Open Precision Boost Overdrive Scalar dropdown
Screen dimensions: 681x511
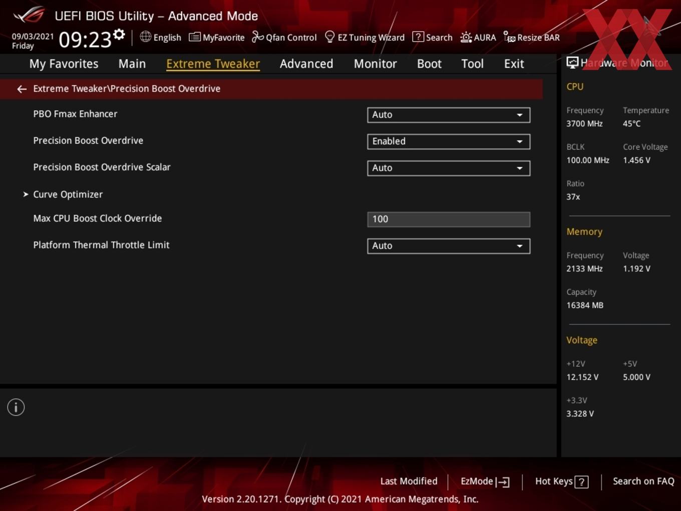tap(449, 168)
